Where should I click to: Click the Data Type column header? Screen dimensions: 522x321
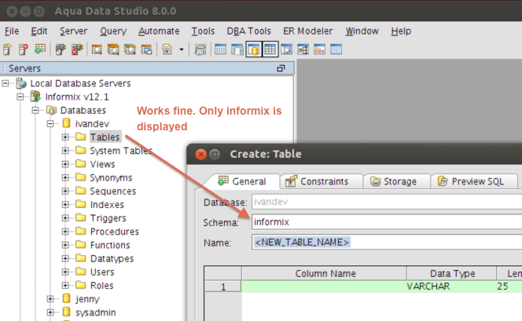coord(452,273)
